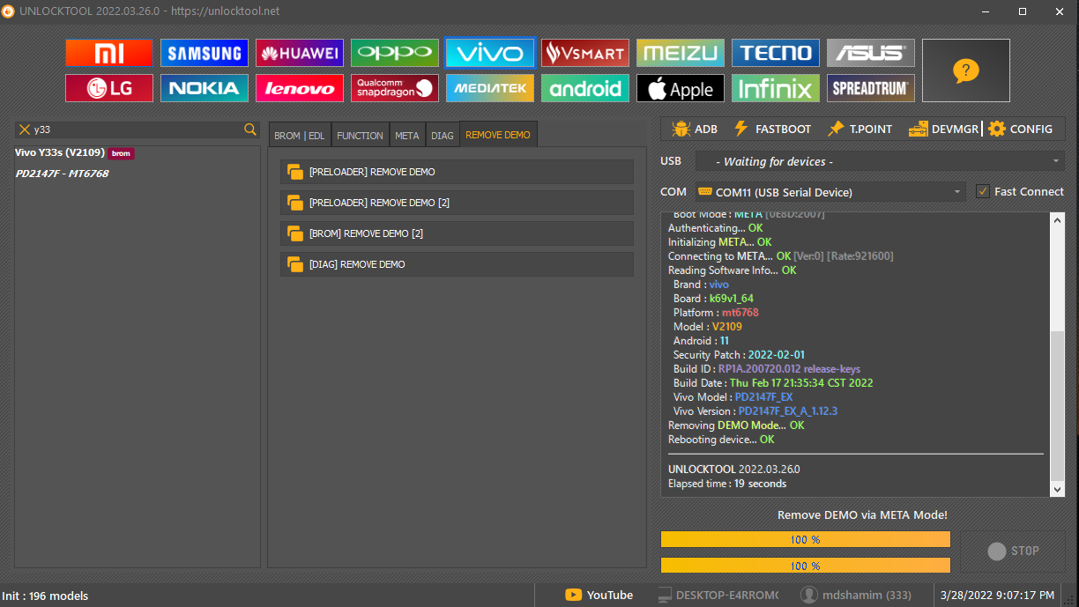Switch to the META tab
Viewport: 1079px width, 607px height.
(407, 136)
